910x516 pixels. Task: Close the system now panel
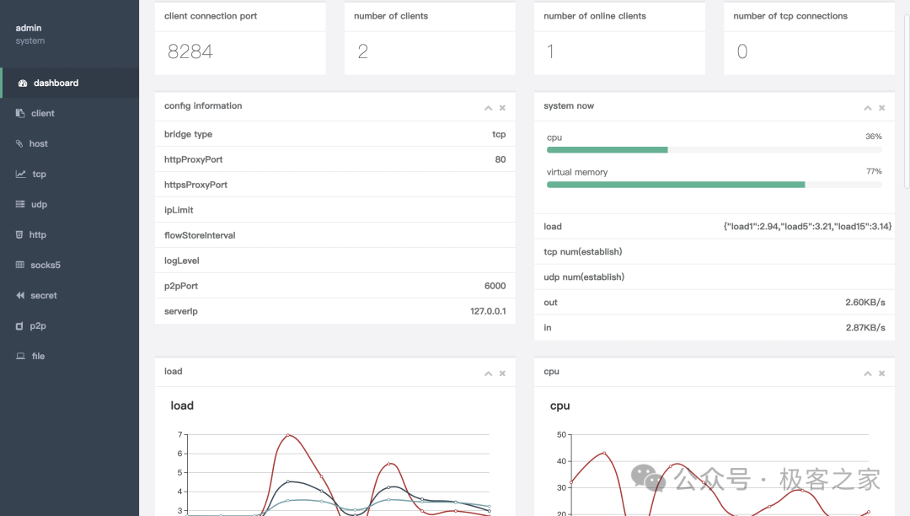[881, 108]
